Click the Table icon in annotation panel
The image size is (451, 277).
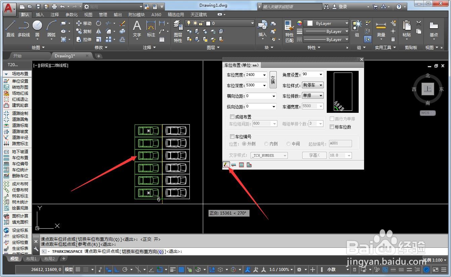tap(162, 39)
